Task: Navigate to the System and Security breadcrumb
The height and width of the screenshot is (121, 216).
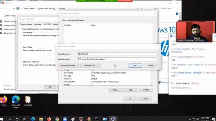Action: coord(47,8)
